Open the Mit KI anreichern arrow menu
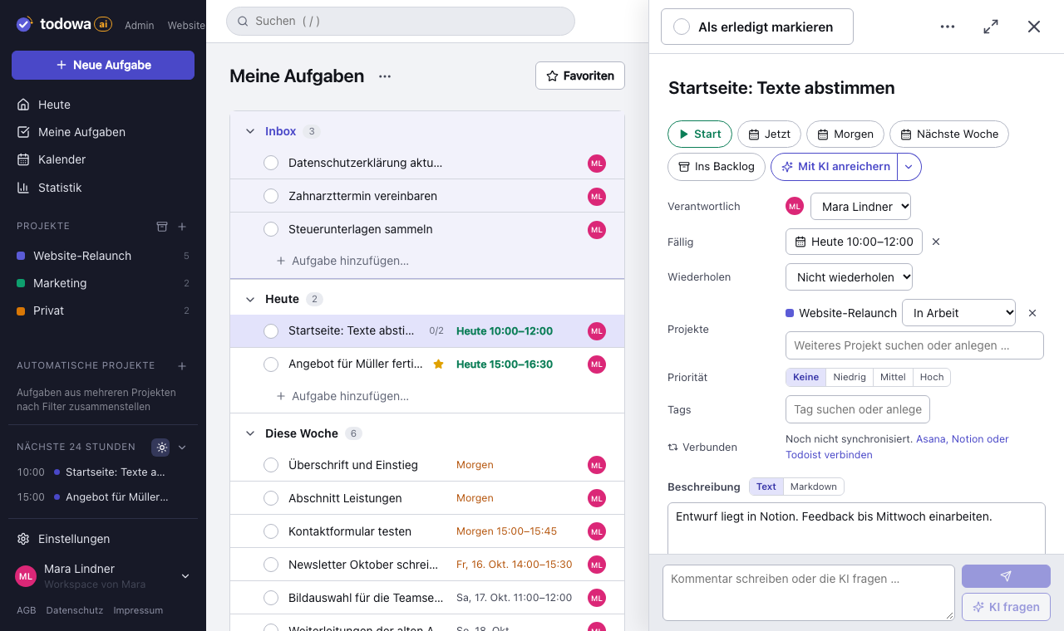 pos(909,167)
